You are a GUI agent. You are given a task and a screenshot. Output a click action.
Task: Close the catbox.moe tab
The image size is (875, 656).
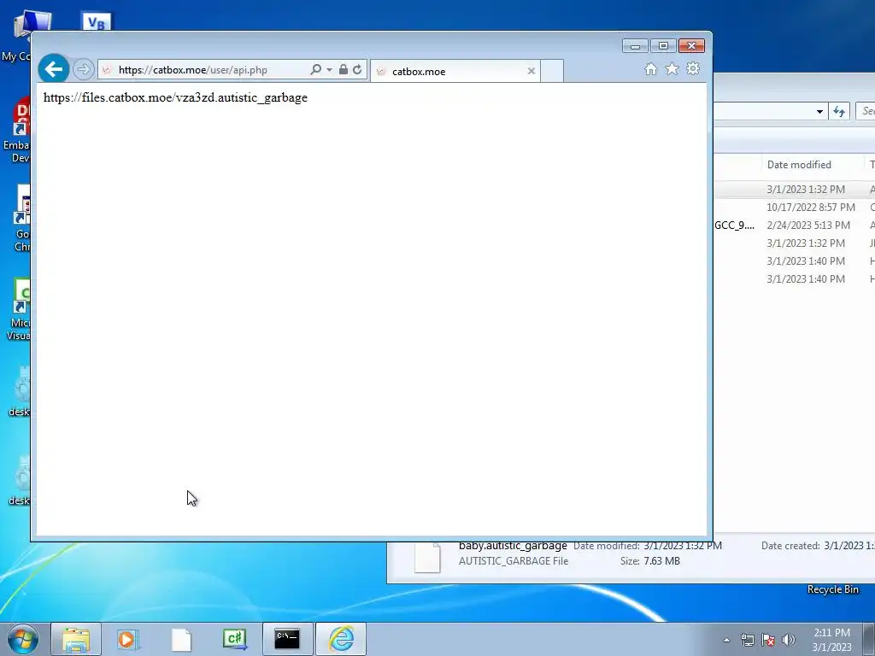coord(531,71)
